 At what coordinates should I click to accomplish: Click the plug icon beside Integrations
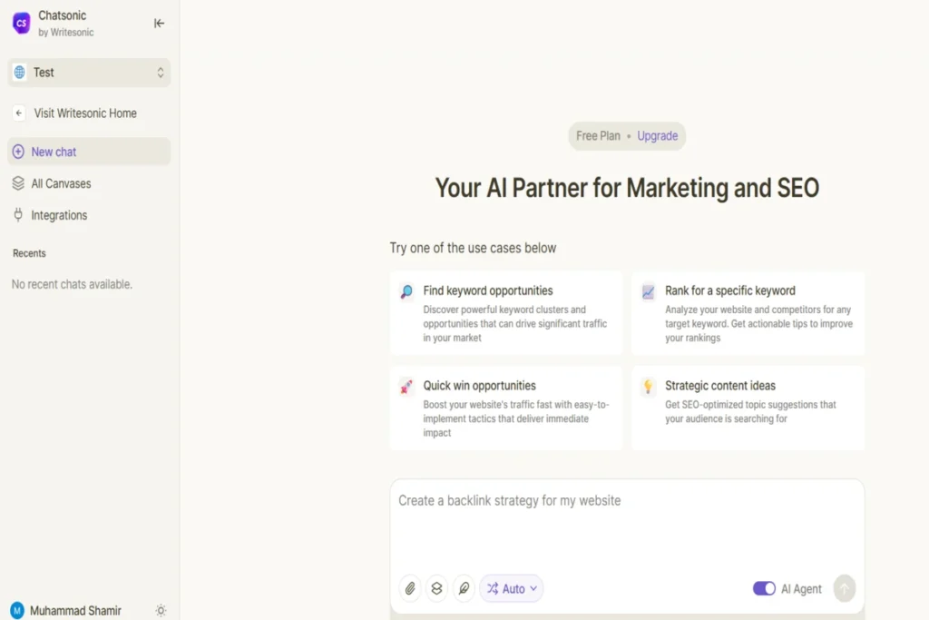(18, 215)
